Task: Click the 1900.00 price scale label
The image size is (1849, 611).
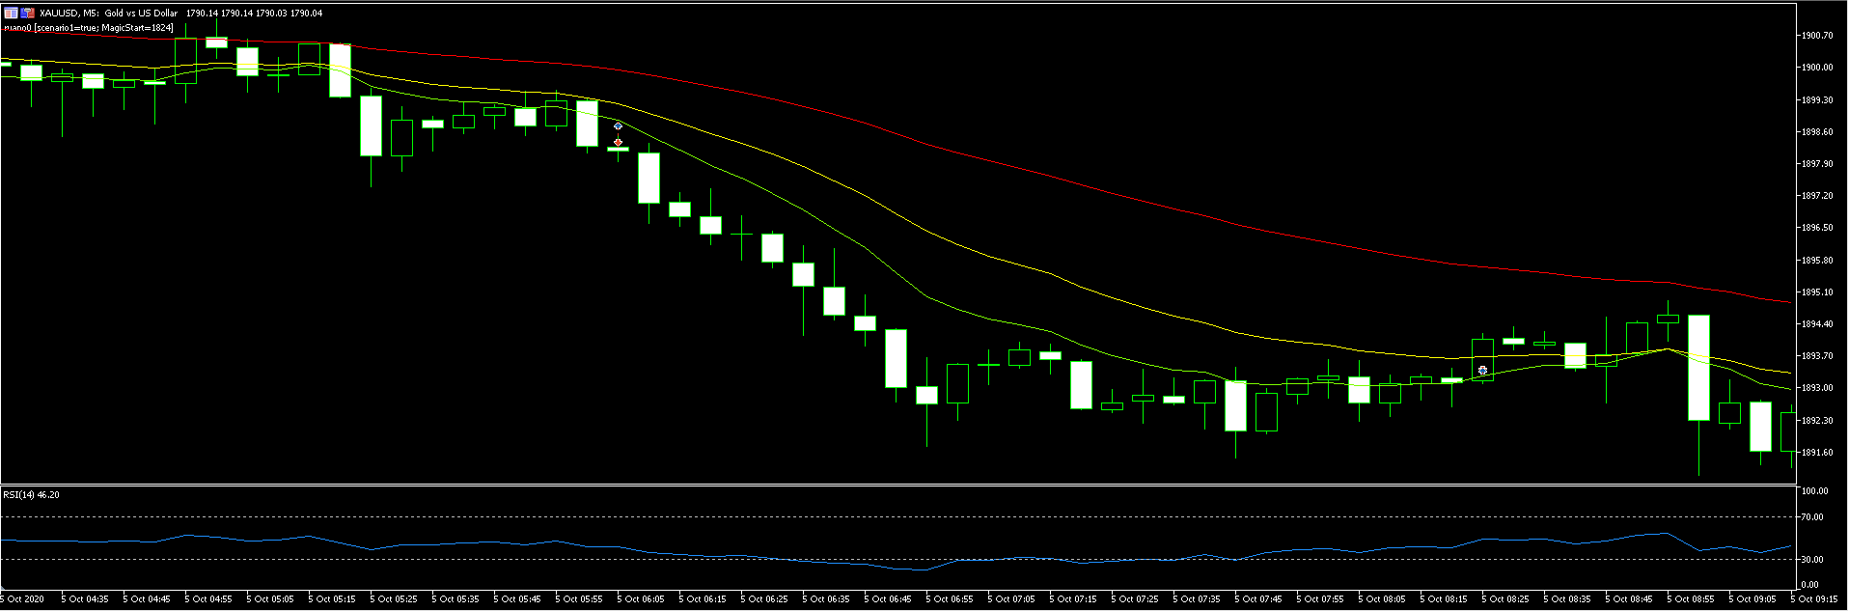Action: tap(1817, 68)
